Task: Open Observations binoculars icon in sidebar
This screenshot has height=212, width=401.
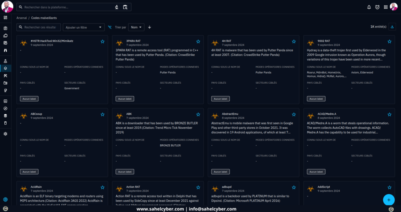Action: pos(5,50)
